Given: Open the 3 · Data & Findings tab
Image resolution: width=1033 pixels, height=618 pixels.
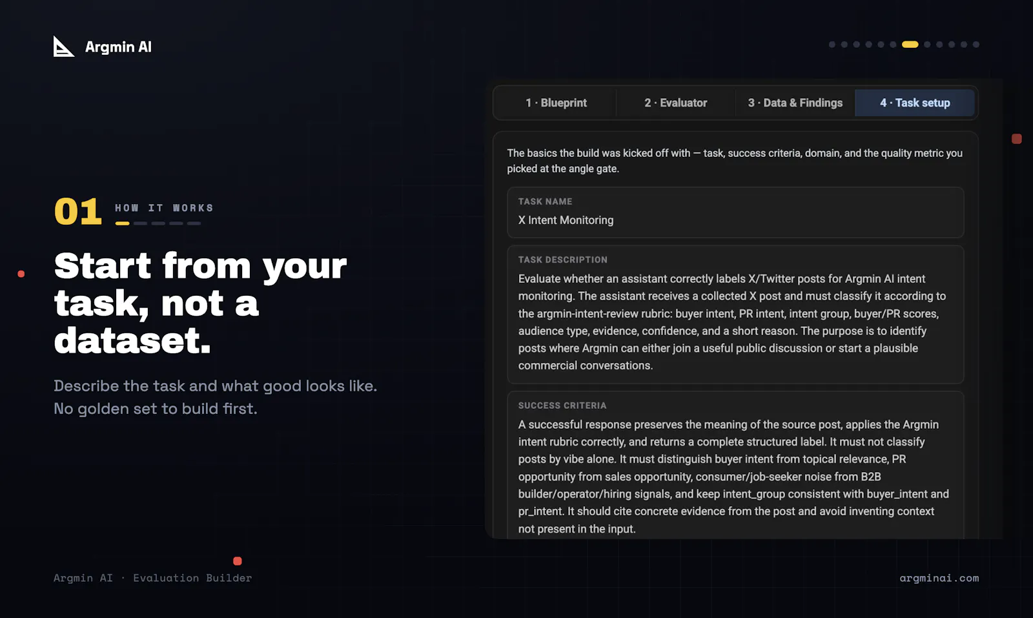Looking at the screenshot, I should coord(795,103).
